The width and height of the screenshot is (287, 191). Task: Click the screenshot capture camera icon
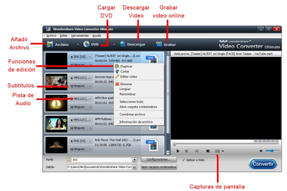tap(217, 151)
